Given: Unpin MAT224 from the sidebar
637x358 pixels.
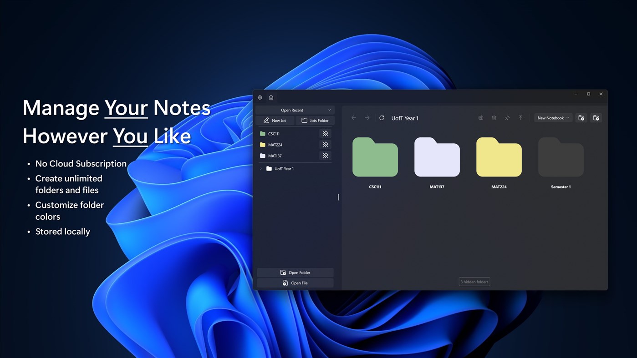Looking at the screenshot, I should point(325,144).
